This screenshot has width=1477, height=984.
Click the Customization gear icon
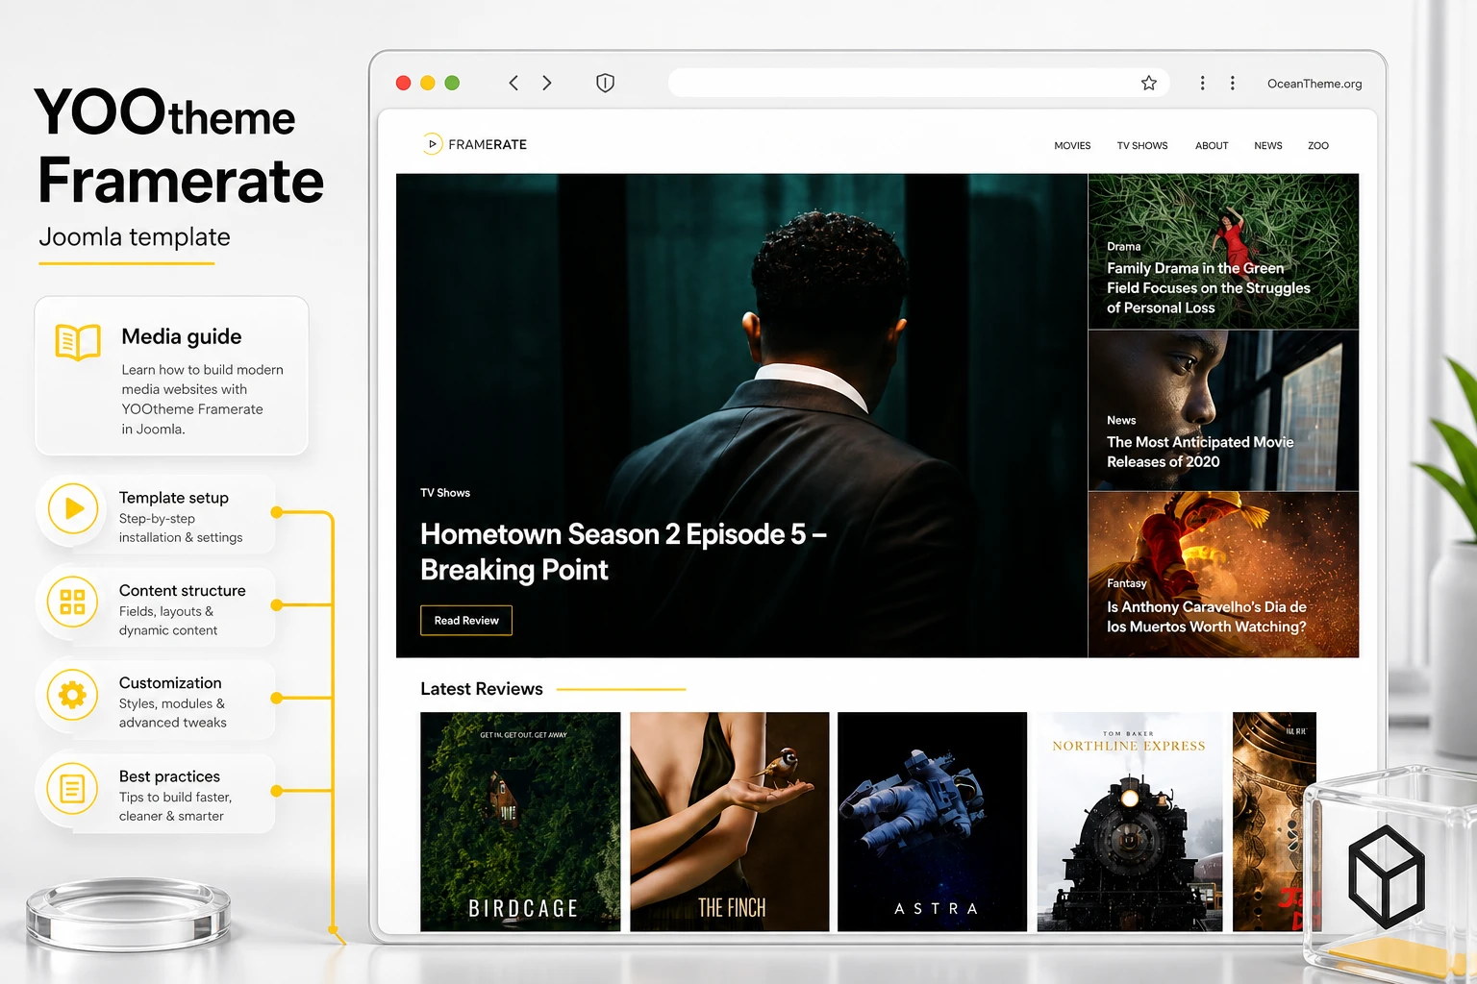(x=73, y=694)
